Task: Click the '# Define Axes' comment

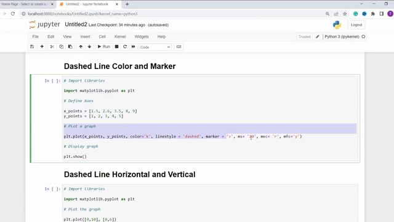Action: click(x=78, y=101)
